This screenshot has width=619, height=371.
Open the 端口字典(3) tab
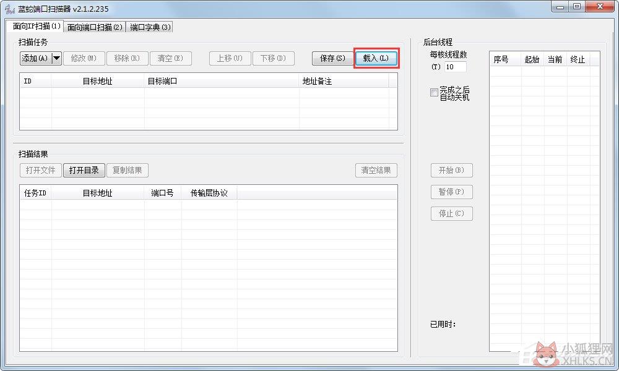tap(150, 27)
